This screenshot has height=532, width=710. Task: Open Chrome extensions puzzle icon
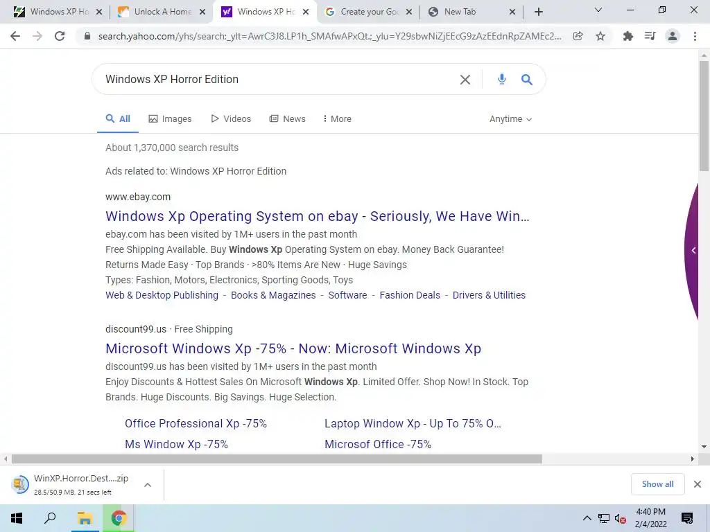click(x=627, y=36)
